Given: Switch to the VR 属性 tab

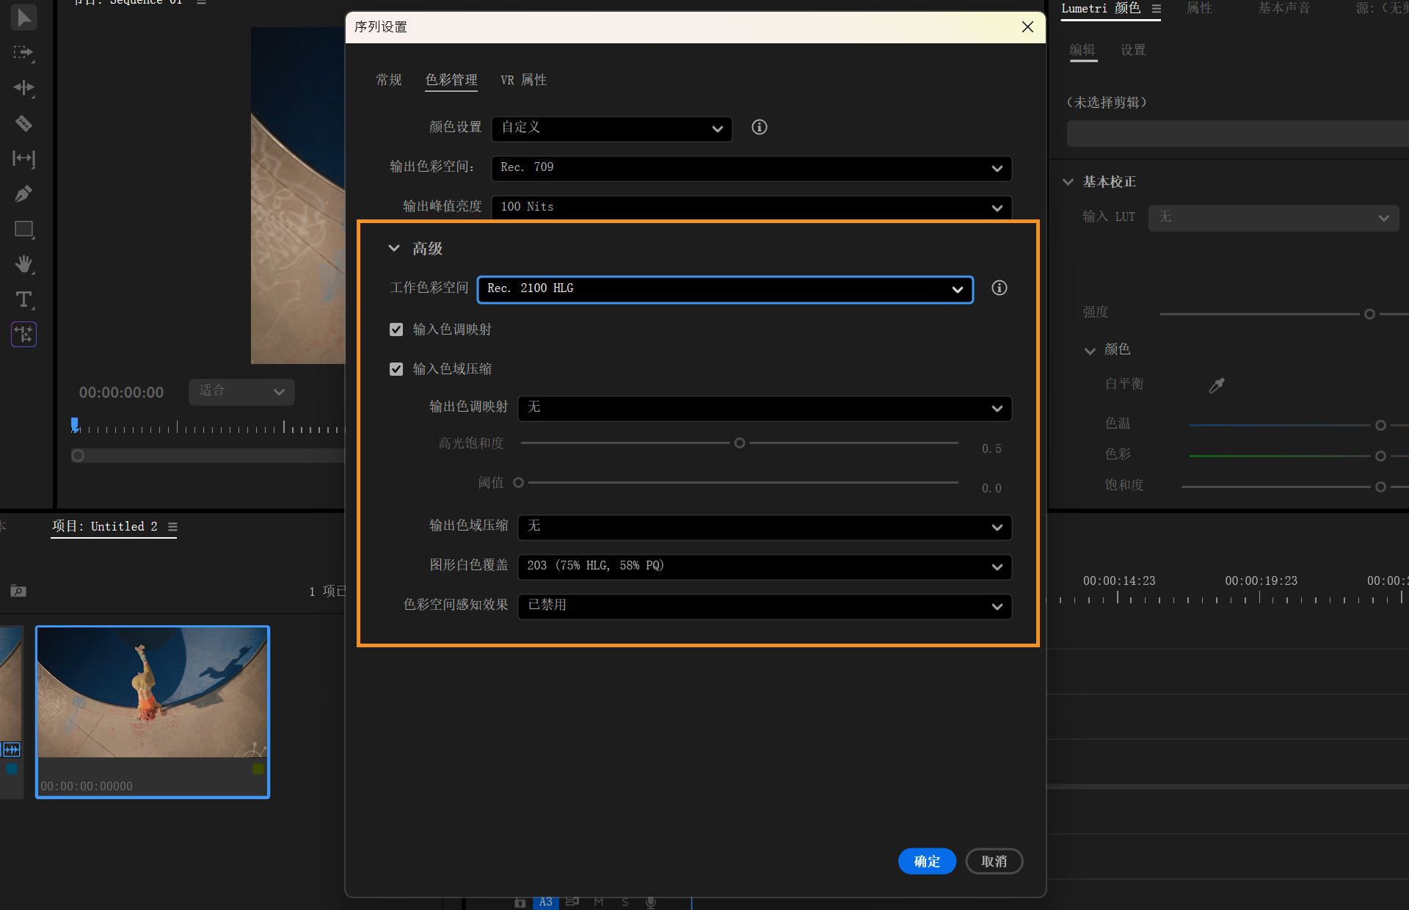Looking at the screenshot, I should (523, 80).
